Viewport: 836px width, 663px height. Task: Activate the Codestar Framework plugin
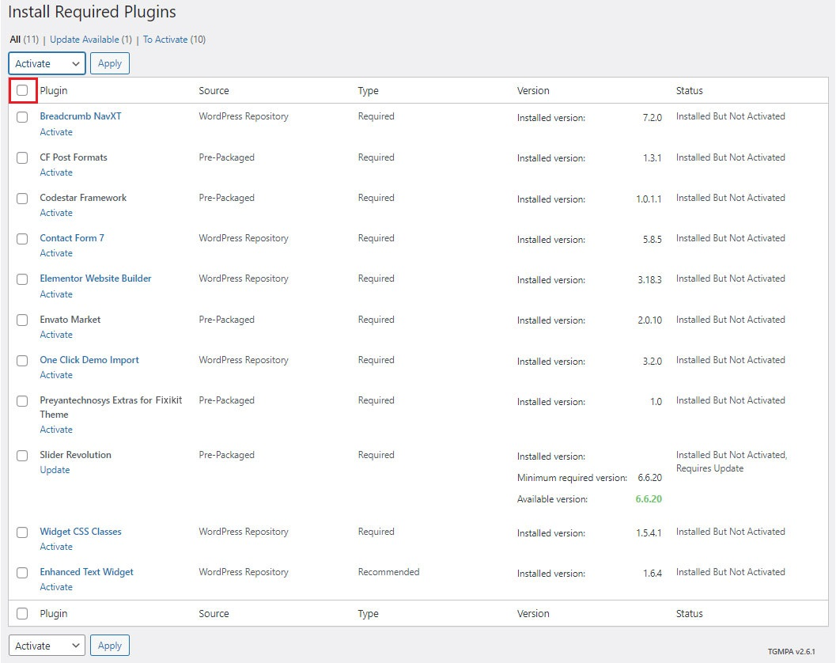(56, 213)
